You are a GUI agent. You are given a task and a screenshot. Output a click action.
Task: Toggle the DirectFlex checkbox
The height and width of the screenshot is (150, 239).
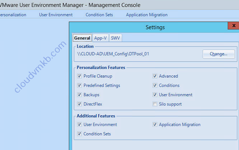tap(79, 104)
